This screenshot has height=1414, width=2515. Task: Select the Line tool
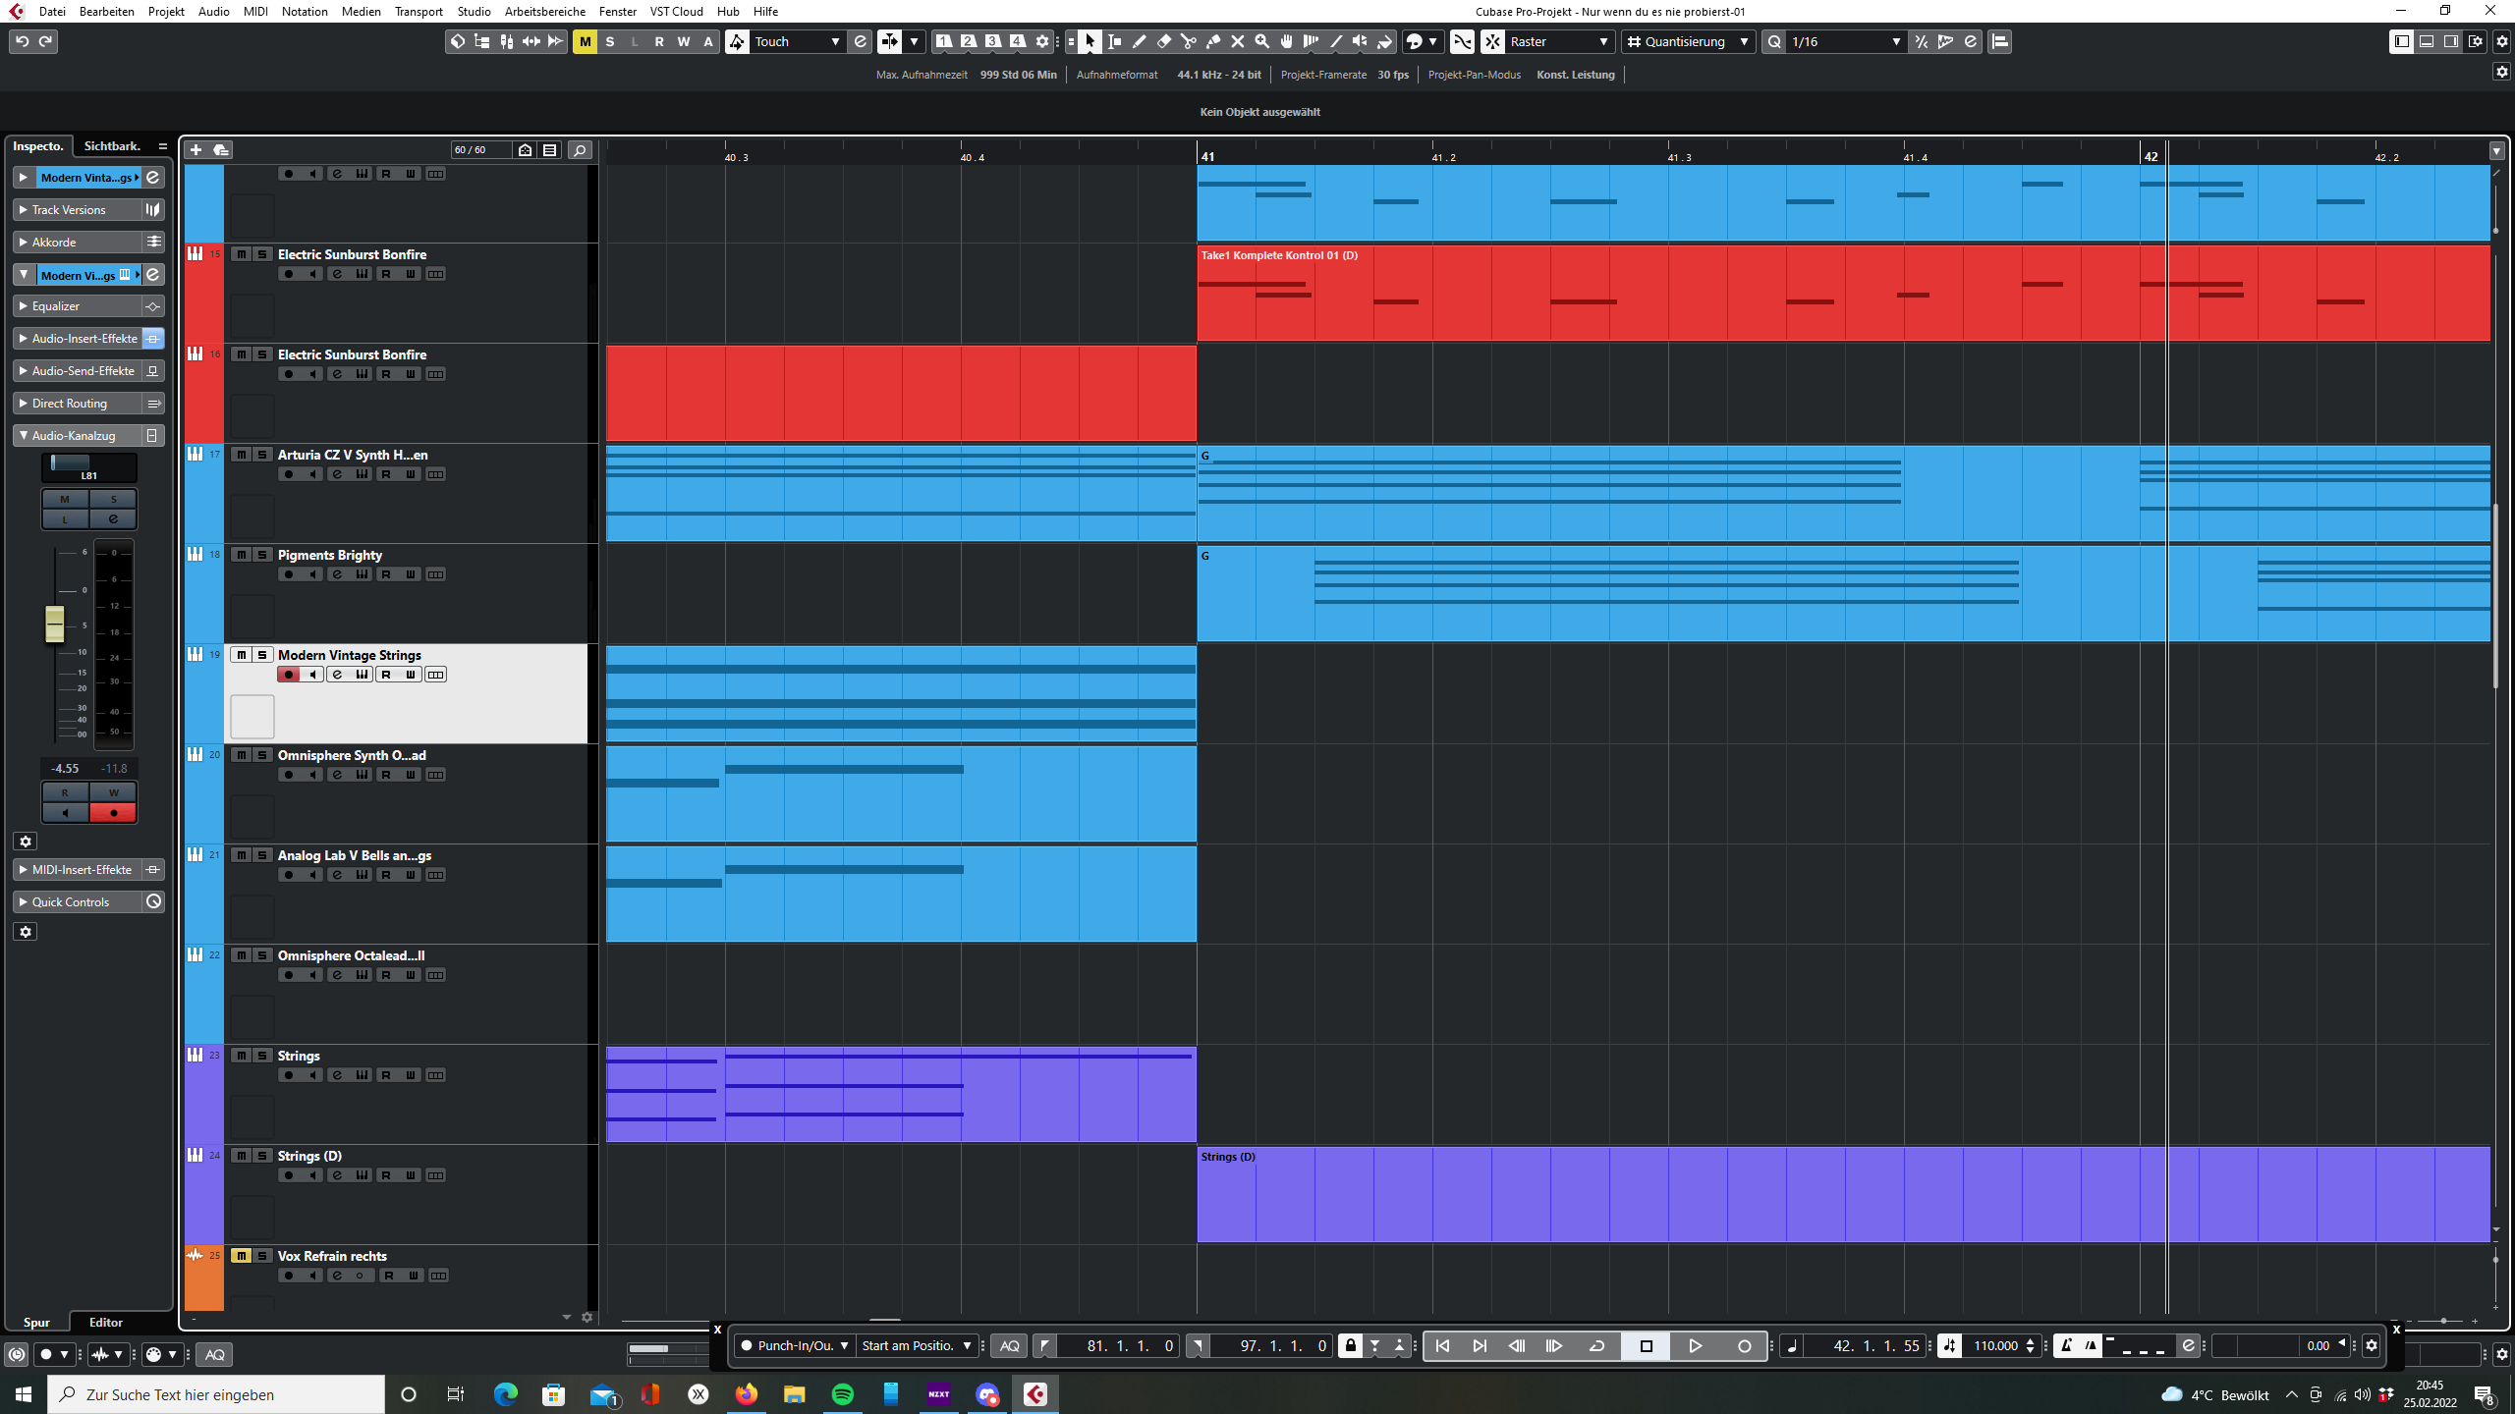click(1336, 41)
